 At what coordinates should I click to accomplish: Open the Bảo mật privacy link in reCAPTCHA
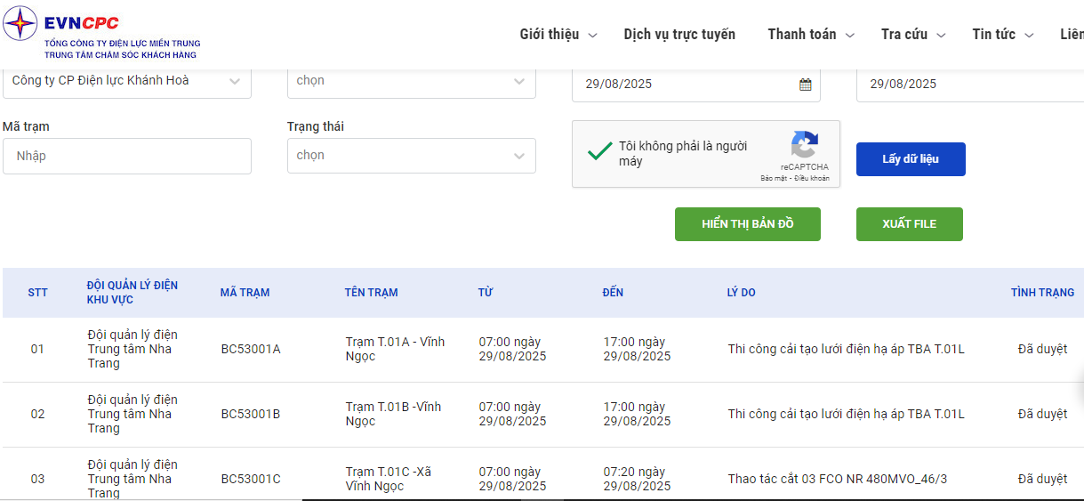(775, 178)
